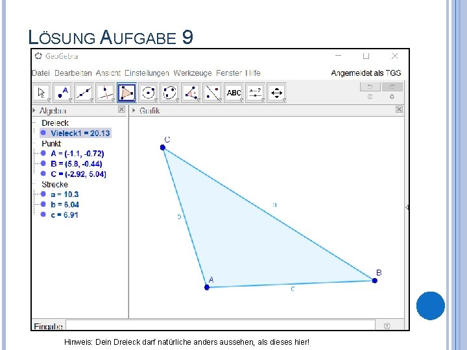Image resolution: width=467 pixels, height=350 pixels.
Task: Toggle visibility of segment b
Action: point(43,204)
